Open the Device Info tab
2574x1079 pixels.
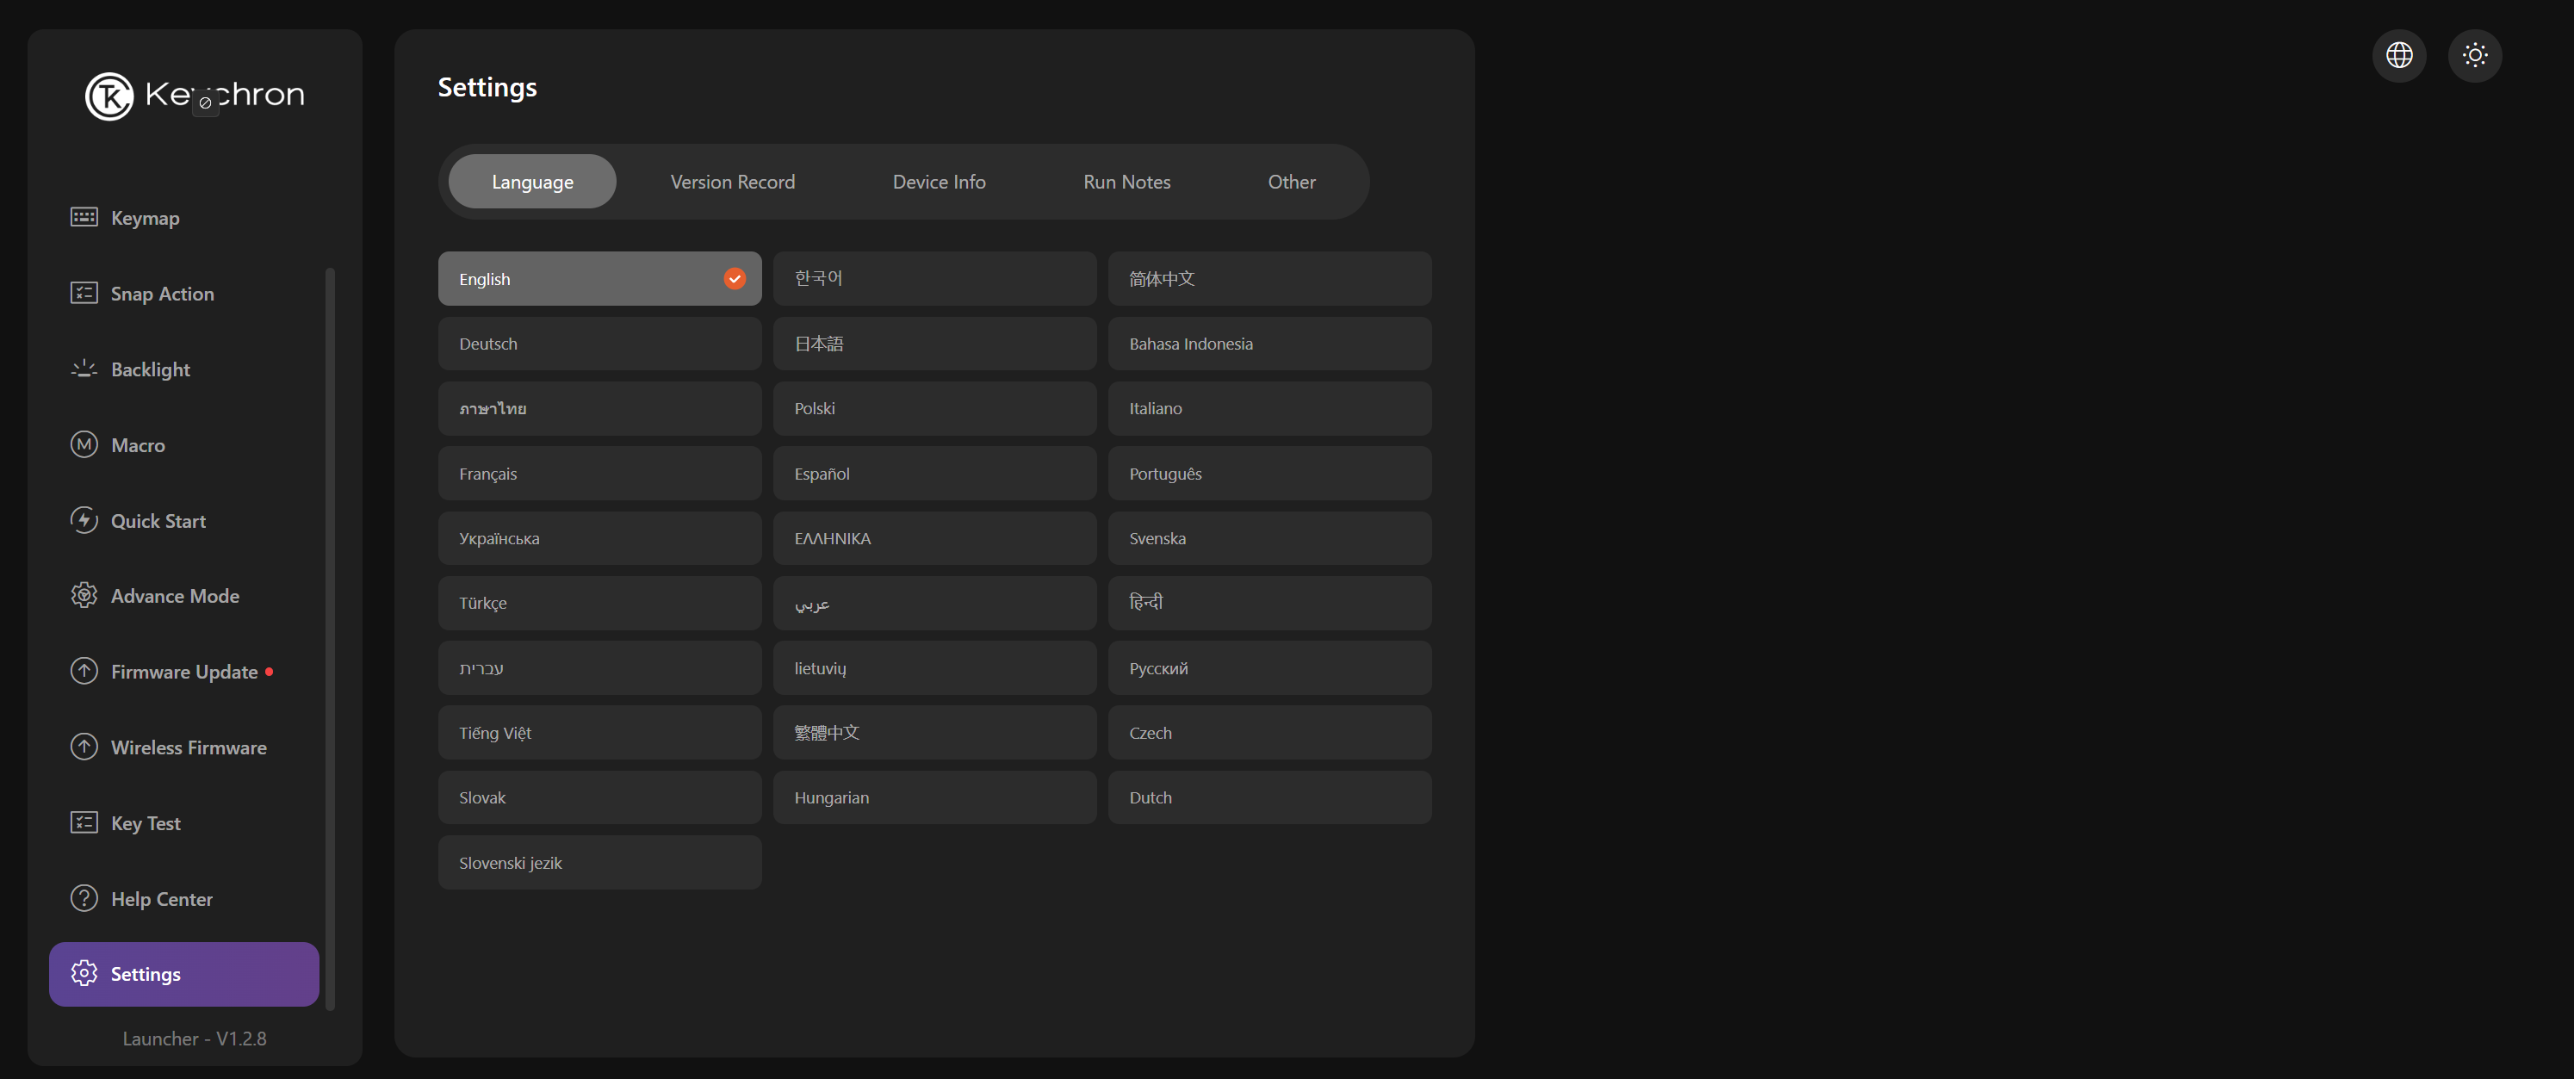click(x=939, y=182)
